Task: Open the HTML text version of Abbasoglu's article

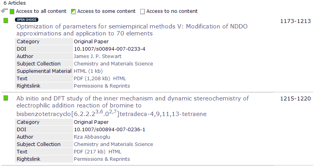Action: point(115,152)
